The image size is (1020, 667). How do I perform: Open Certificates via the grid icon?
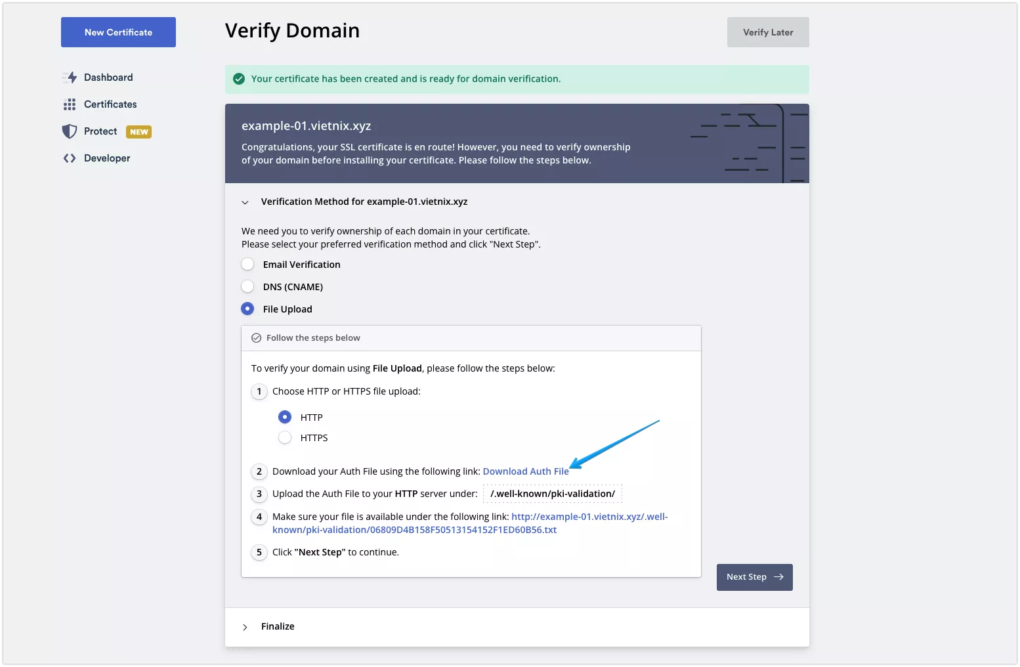(70, 104)
